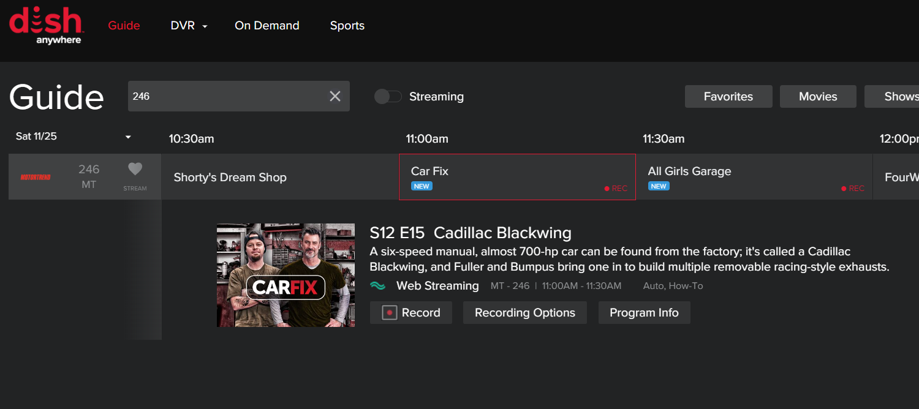The height and width of the screenshot is (409, 919).
Task: Click the MotorTrend channel logo
Action: click(x=36, y=177)
